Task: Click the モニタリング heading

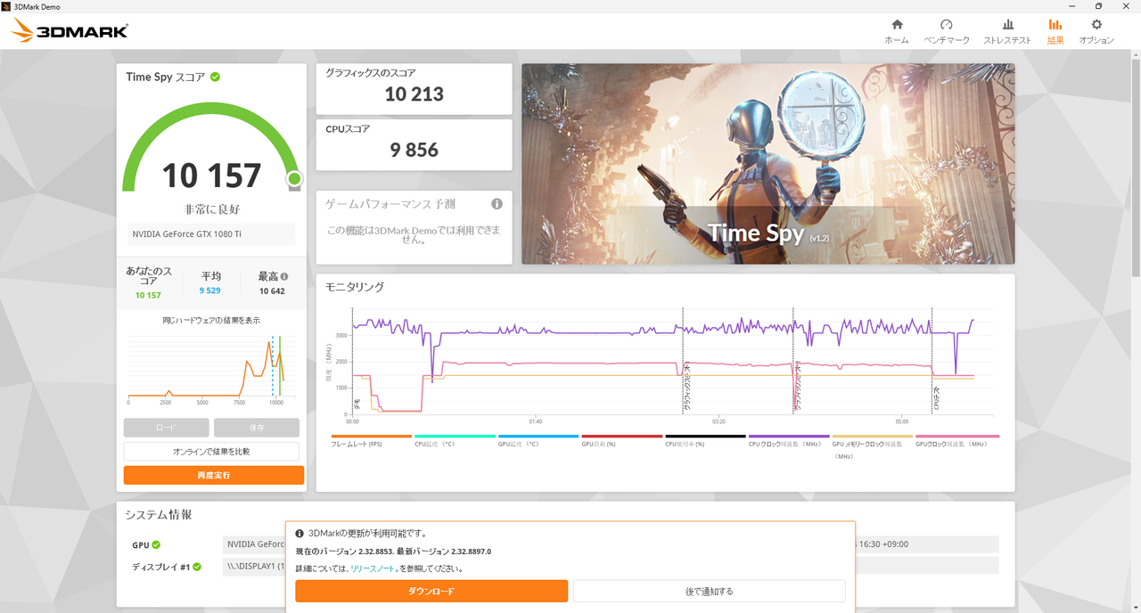Action: [x=355, y=287]
